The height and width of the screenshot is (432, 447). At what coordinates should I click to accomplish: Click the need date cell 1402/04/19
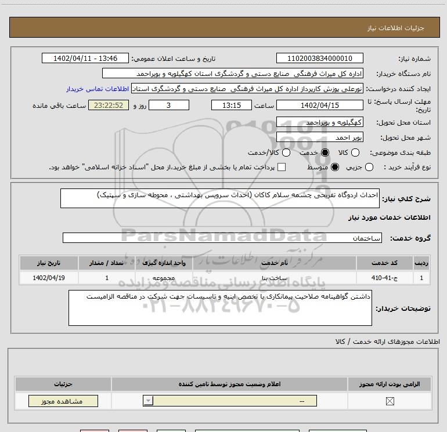(49, 278)
